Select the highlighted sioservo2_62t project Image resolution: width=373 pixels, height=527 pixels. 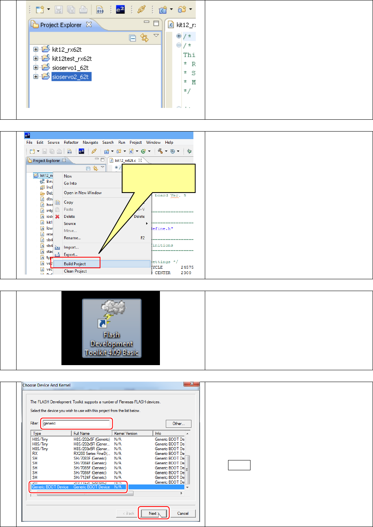point(71,76)
